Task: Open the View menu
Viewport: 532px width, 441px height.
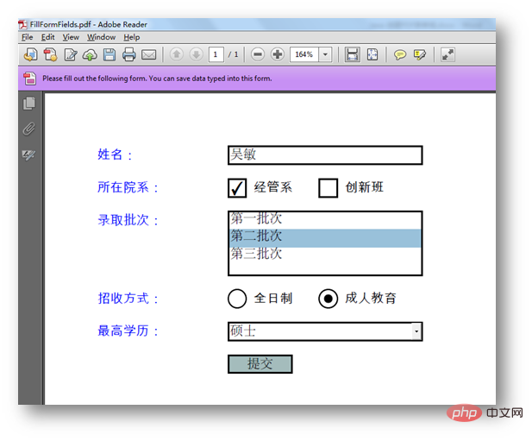Action: (71, 37)
